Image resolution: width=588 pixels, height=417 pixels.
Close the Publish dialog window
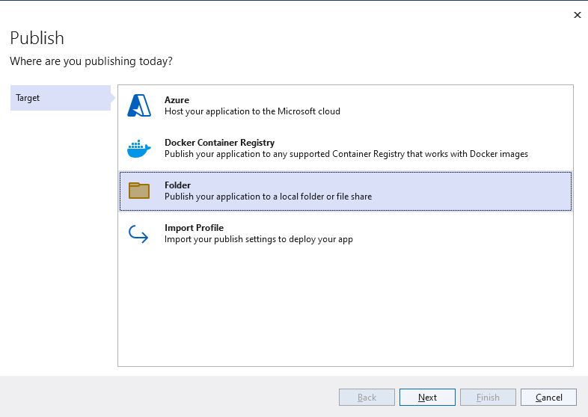click(577, 14)
